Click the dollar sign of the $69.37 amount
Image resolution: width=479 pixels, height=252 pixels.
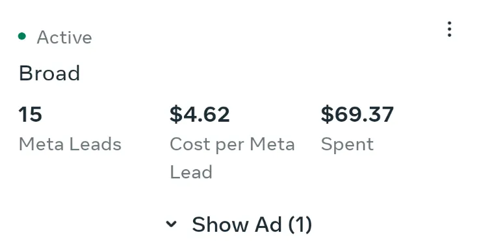(x=327, y=115)
